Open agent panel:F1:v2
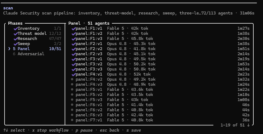Image resolution: width=263 pixels, height=134 pixels. (x=160, y=33)
